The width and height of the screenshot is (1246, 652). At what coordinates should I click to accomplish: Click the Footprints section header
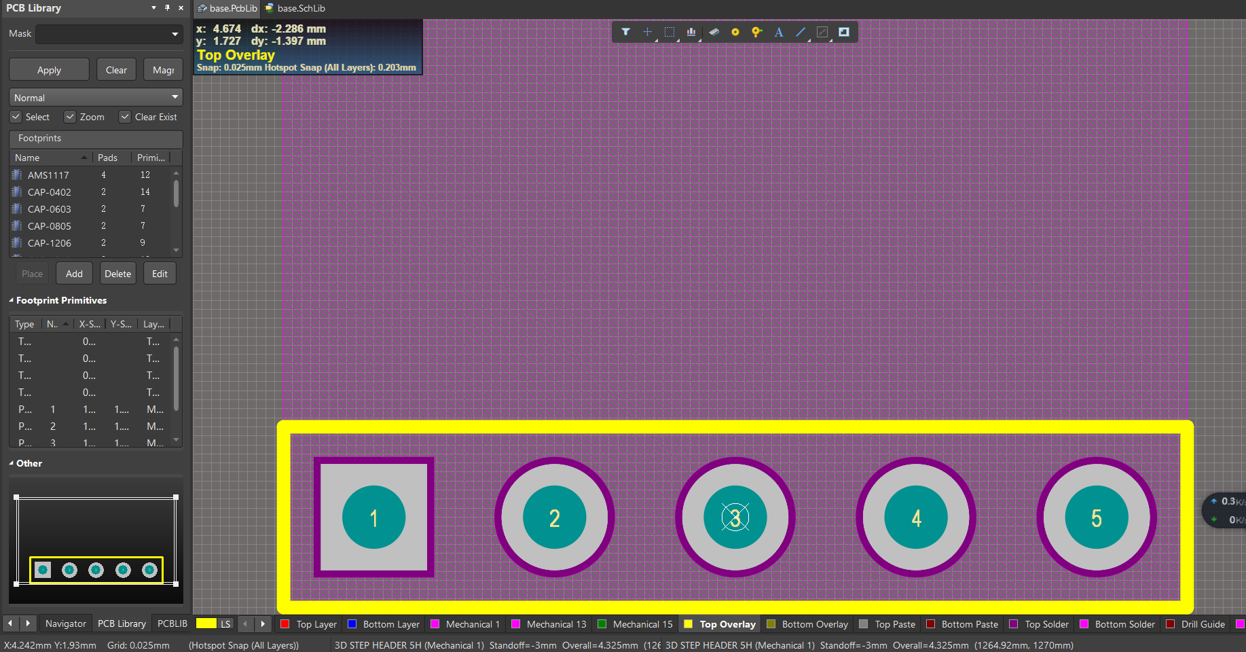click(x=96, y=138)
